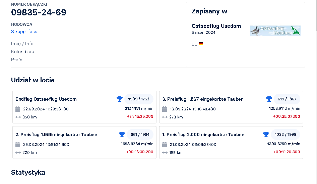Image resolution: width=317 pixels, height=184 pixels.
Task: Click calendar icon beside 21.08.2024 date
Action: (x=165, y=145)
